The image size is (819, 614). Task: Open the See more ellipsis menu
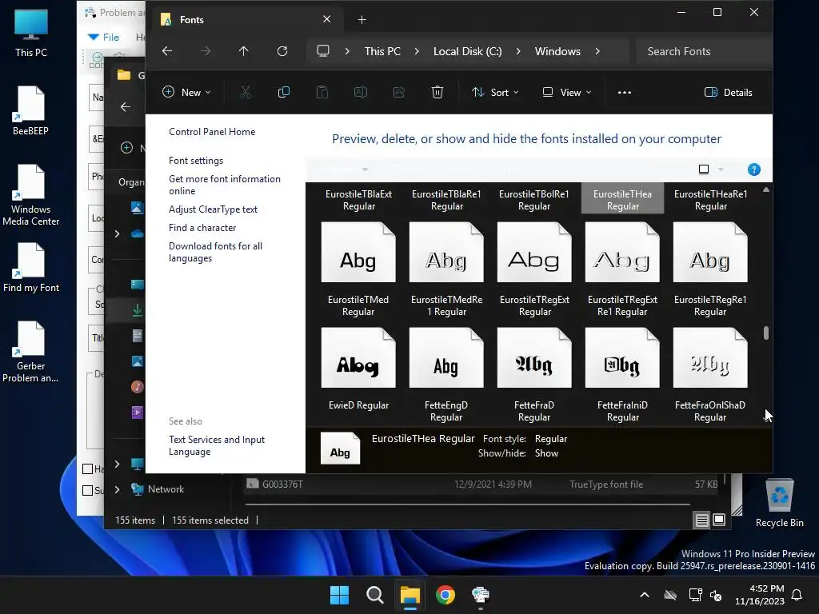coord(624,93)
